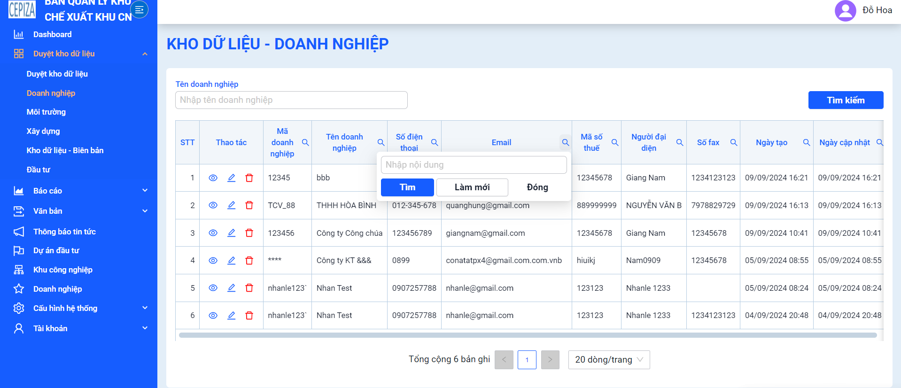
Task: Expand the Báo cáo submenu chevron
Action: click(145, 190)
